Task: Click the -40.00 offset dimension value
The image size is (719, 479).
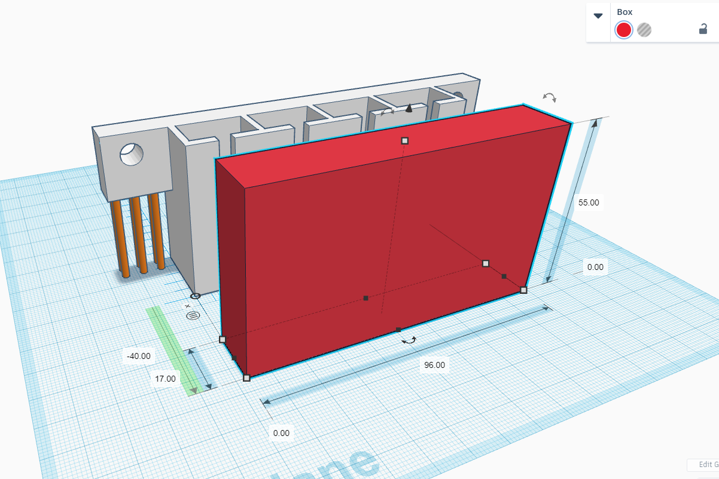Action: coord(139,355)
